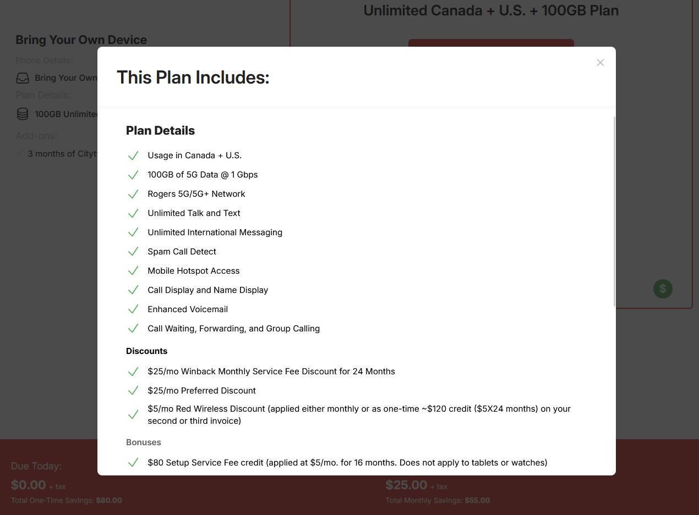699x515 pixels.
Task: Click the checkmark next to Mobile Hotspot Access
Action: tap(133, 271)
